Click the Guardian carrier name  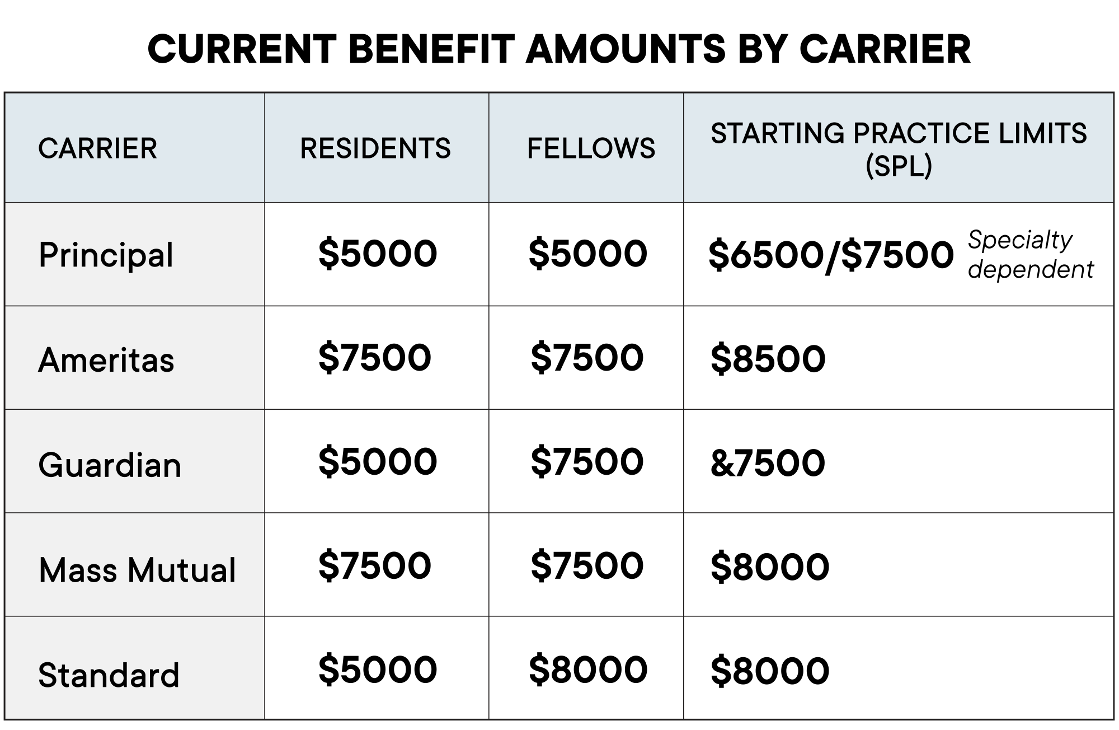(110, 465)
